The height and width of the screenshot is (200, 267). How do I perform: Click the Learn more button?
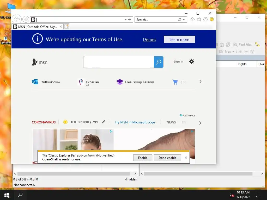coord(179,40)
